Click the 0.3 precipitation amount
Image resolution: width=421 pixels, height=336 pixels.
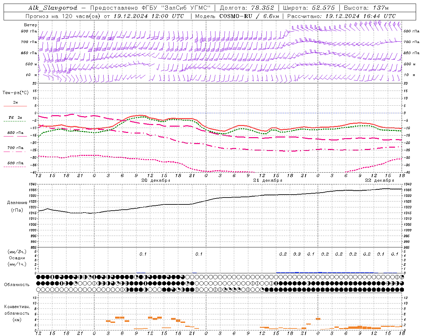[x=297, y=254]
